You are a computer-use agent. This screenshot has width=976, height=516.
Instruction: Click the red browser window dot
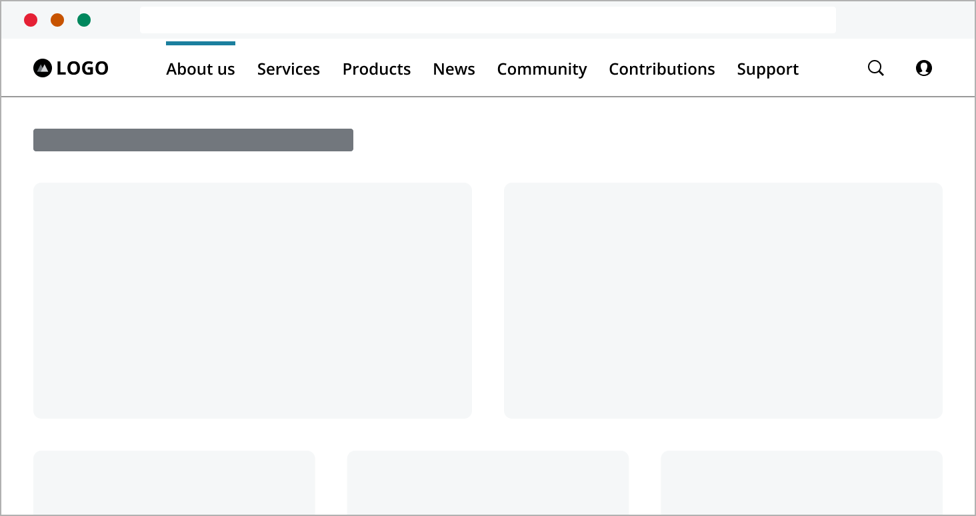point(31,20)
